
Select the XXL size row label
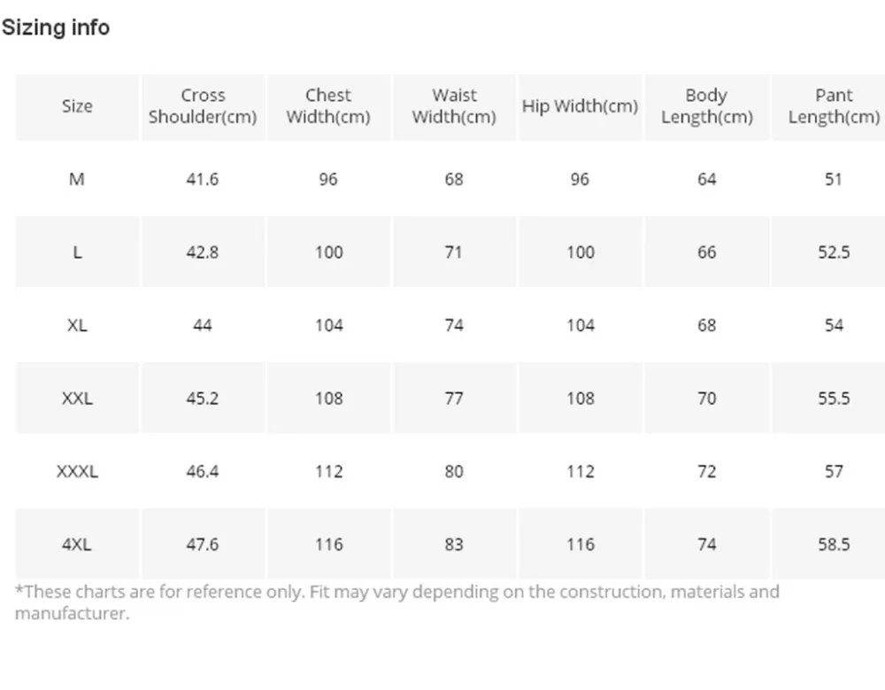77,399
